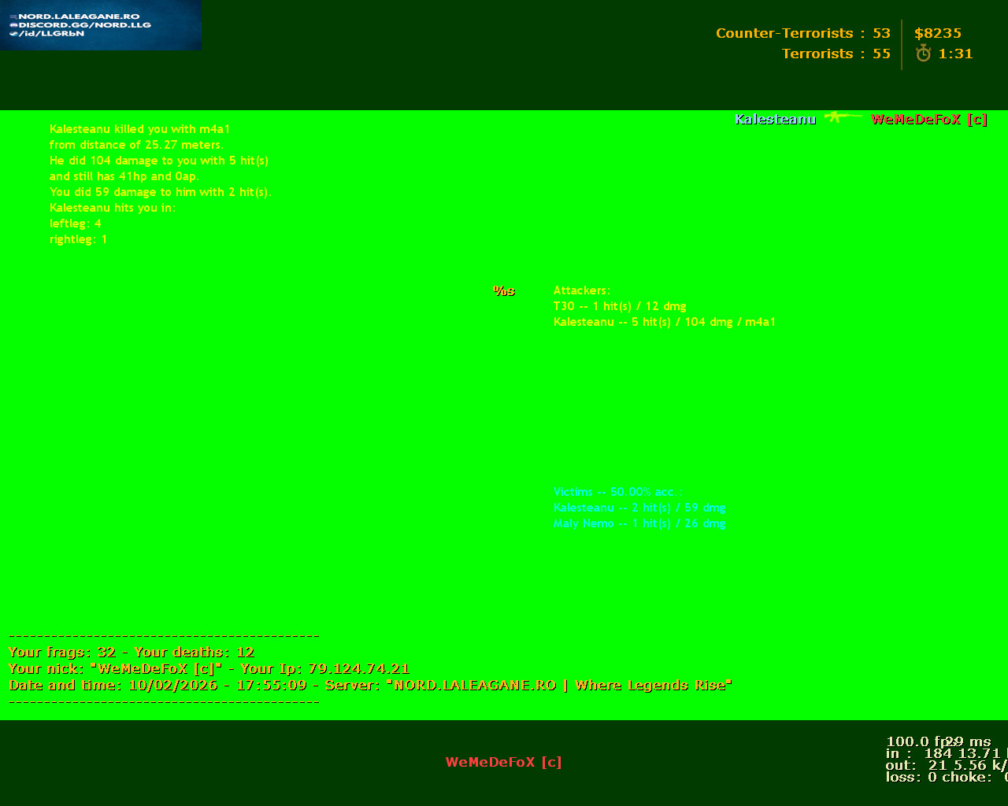The width and height of the screenshot is (1008, 806).
Task: Click the spectated player name WeMeDeFoX [c] in the bottom bar
Action: point(504,762)
